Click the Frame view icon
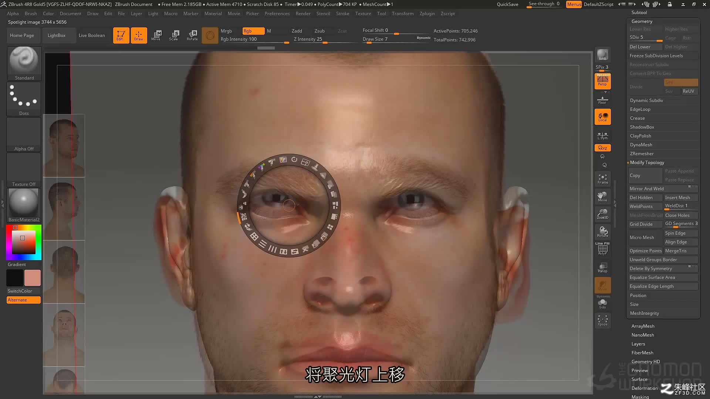The width and height of the screenshot is (710, 399). pyautogui.click(x=602, y=179)
